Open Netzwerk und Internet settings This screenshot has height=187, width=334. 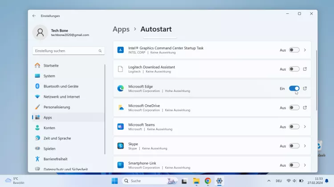[68, 97]
